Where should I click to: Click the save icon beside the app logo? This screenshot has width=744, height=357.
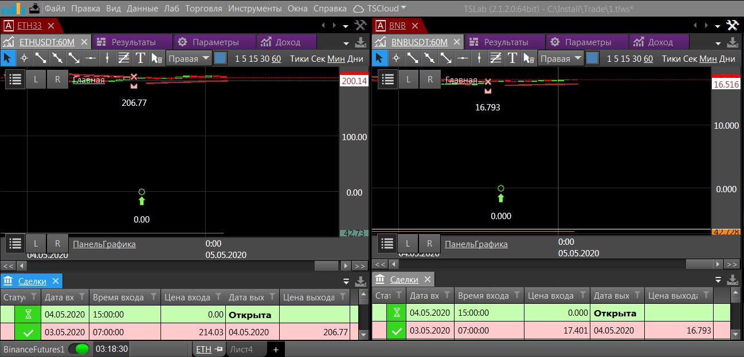coord(34,8)
